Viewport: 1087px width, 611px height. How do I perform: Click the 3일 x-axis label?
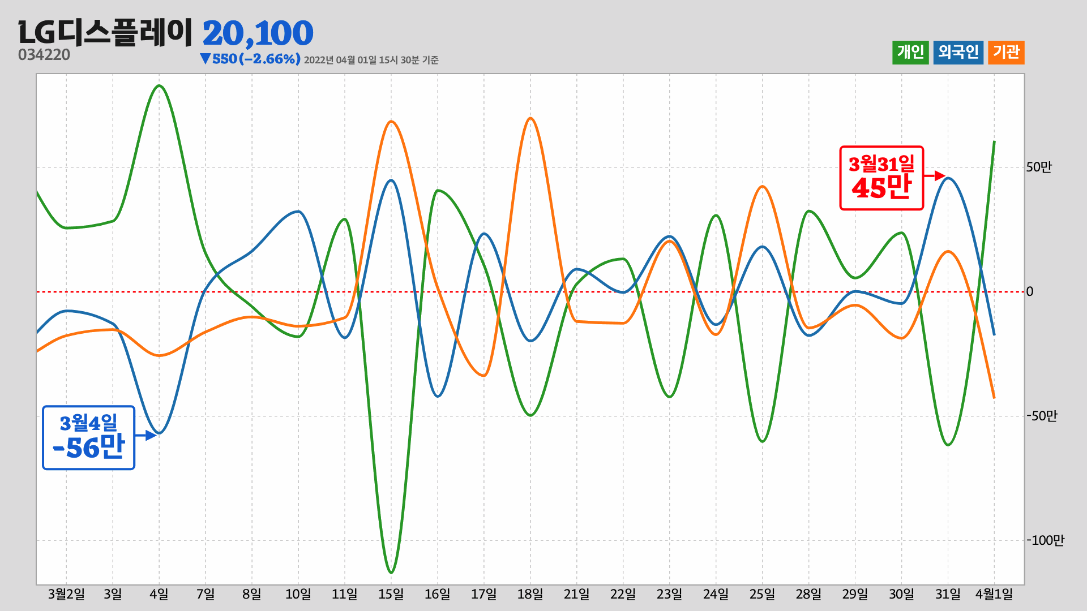point(113,594)
